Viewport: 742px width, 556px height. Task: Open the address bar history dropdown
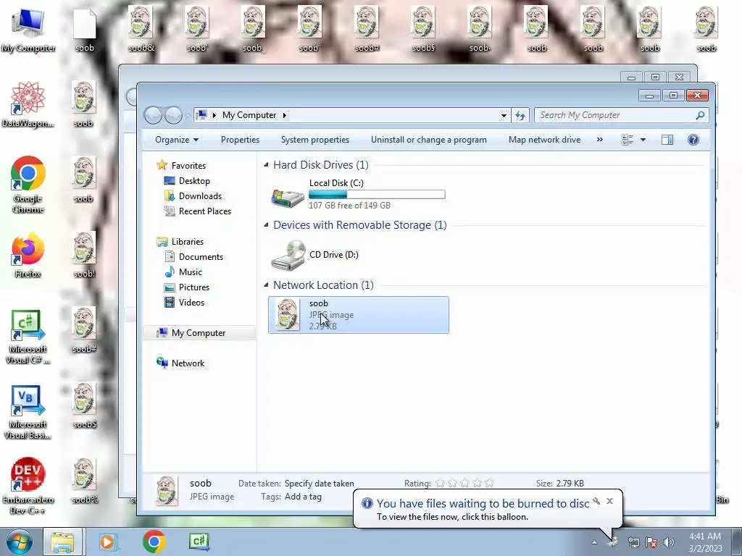(504, 115)
